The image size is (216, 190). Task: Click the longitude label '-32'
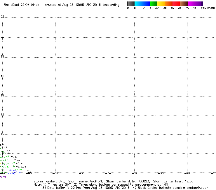pyautogui.click(x=135, y=173)
